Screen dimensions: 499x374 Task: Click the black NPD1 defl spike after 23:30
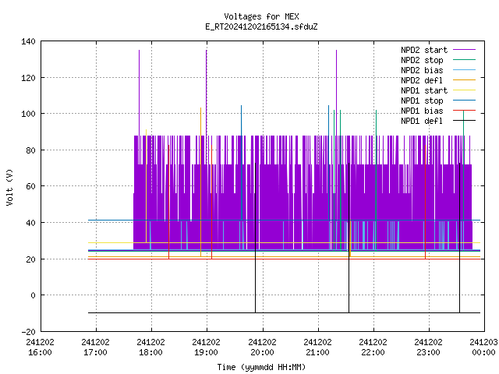(x=459, y=238)
